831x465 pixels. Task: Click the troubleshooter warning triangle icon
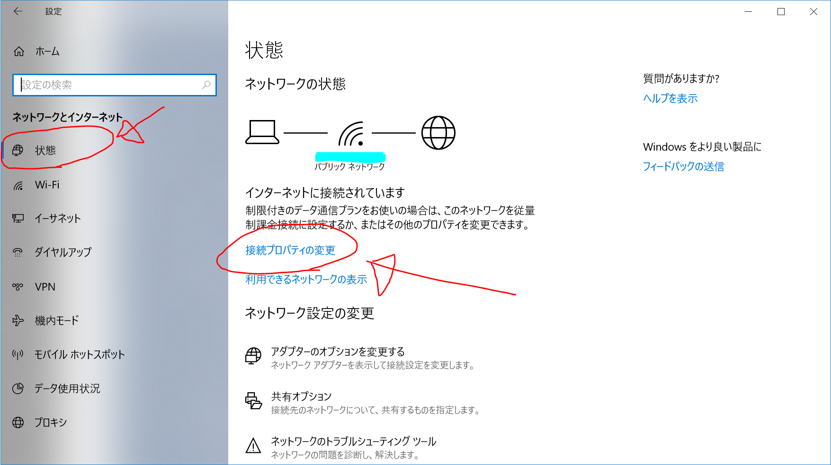[253, 446]
